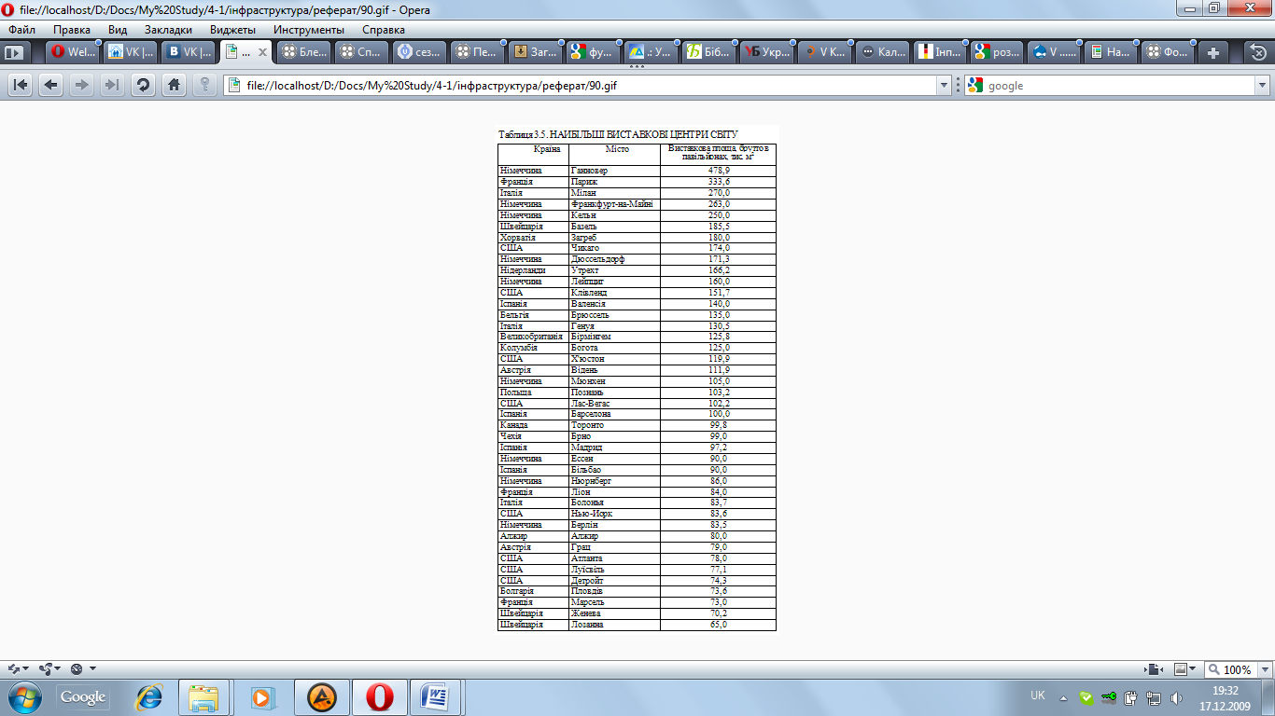
Task: Open the Windows Start menu
Action: 23,696
